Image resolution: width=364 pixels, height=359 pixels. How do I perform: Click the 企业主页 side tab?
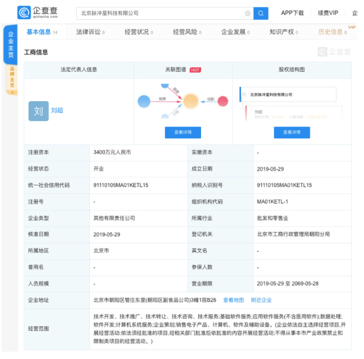[11, 45]
